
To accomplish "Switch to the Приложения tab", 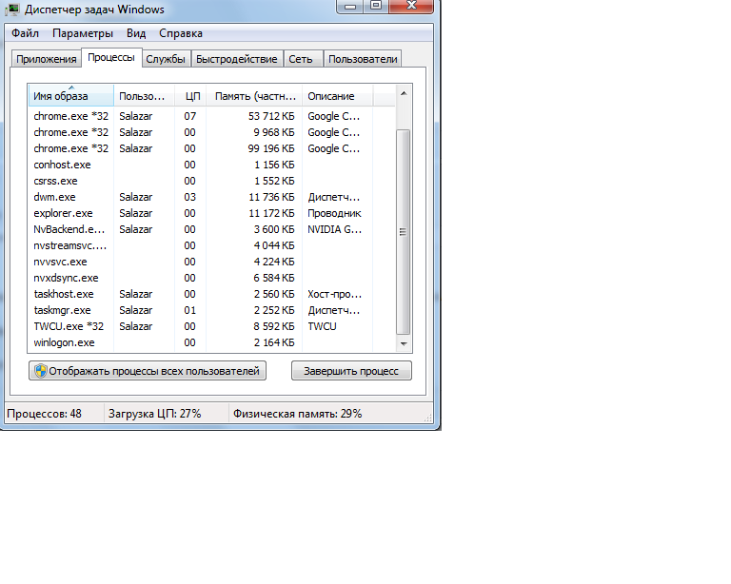I will 46,59.
